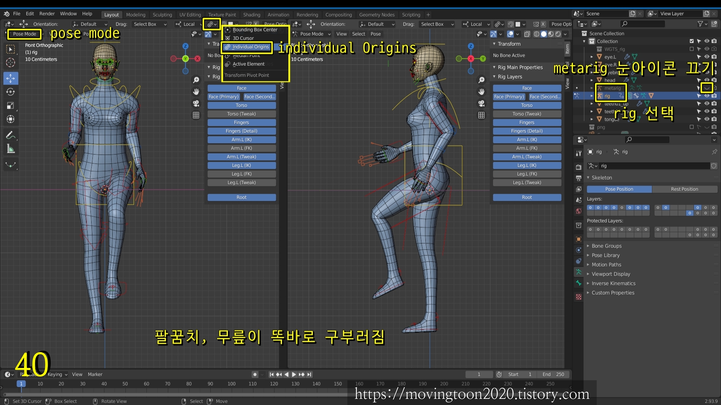Screen dimensions: 721x405
Task: Expand metarig tree item in outliner
Action: coord(591,88)
